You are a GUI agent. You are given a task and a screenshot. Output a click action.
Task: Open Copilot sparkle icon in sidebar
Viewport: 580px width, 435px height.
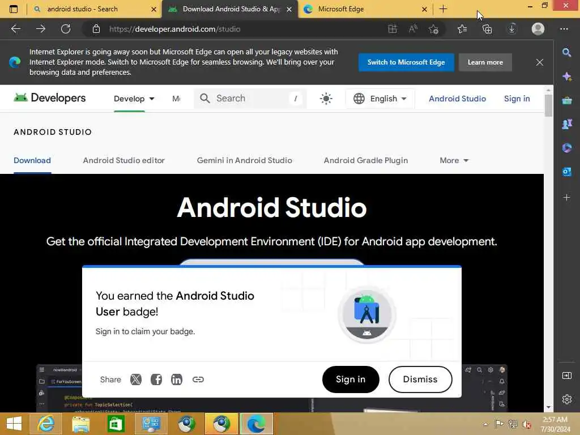pyautogui.click(x=566, y=76)
